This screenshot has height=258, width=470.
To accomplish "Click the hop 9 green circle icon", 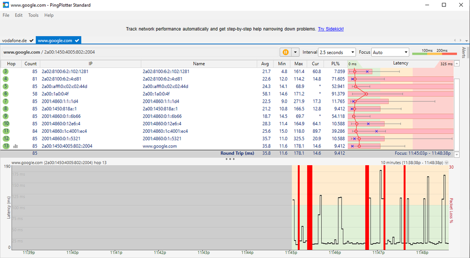I will tap(5, 116).
